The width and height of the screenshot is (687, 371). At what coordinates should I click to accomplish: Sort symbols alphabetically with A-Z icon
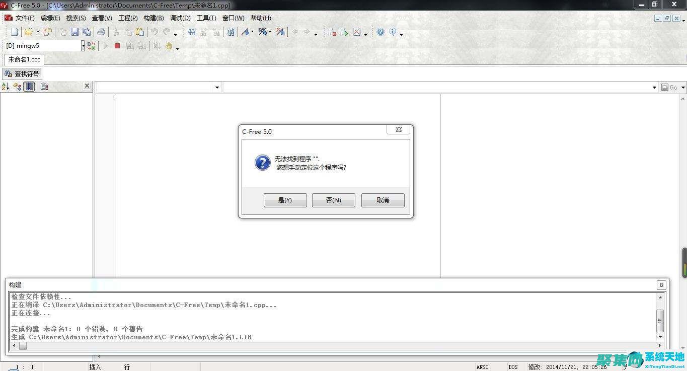[x=6, y=87]
